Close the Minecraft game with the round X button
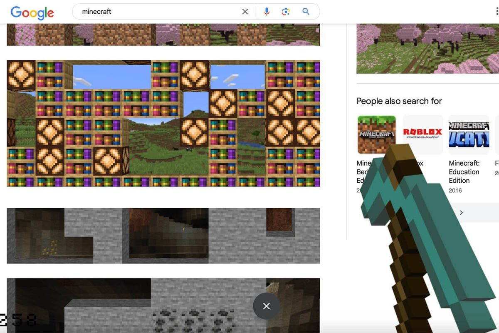499x333 pixels. coord(267,306)
